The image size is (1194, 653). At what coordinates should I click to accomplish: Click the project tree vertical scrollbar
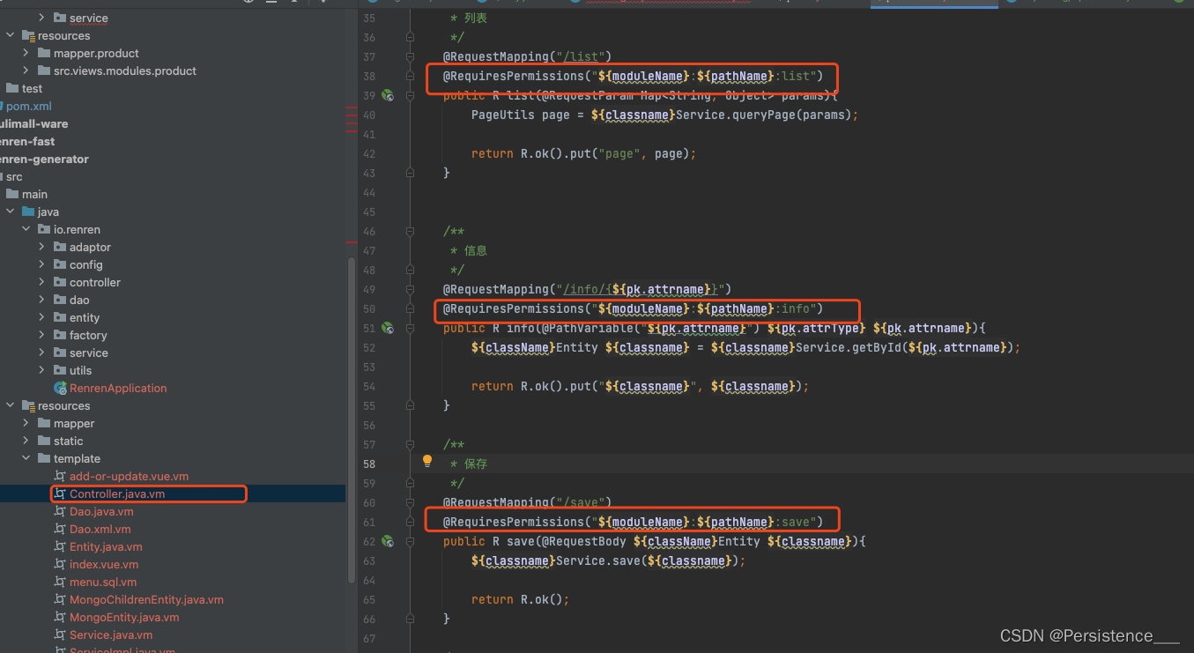tap(352, 420)
